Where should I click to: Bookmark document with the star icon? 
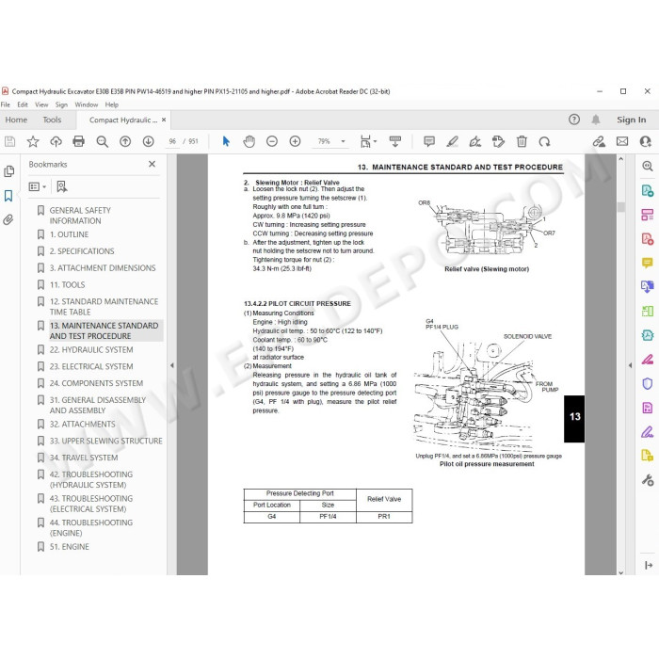(33, 141)
